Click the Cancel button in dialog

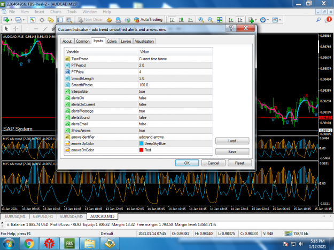(213, 163)
